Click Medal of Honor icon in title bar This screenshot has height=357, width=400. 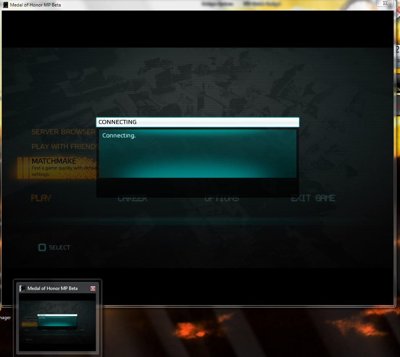tap(5, 5)
